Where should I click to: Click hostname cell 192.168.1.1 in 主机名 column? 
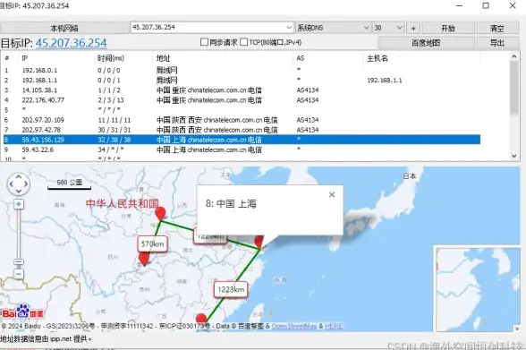[385, 81]
